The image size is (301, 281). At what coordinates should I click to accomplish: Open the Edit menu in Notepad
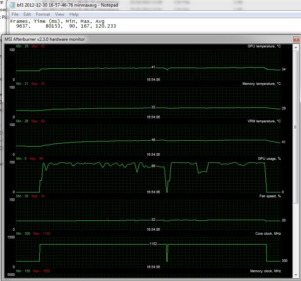coord(27,14)
